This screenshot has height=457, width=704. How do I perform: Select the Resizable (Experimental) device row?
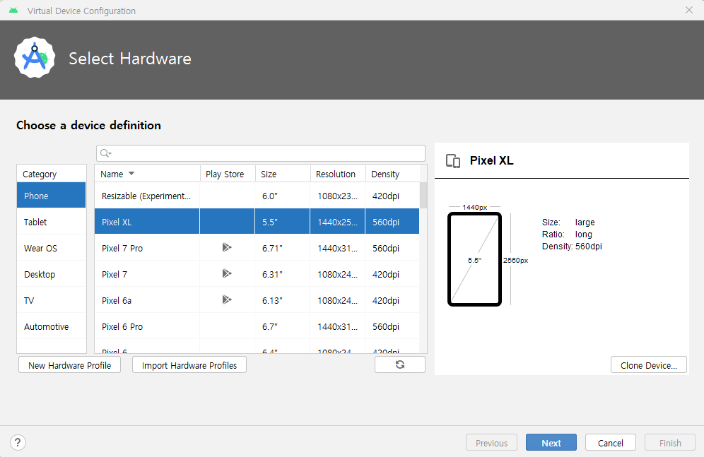(x=257, y=196)
